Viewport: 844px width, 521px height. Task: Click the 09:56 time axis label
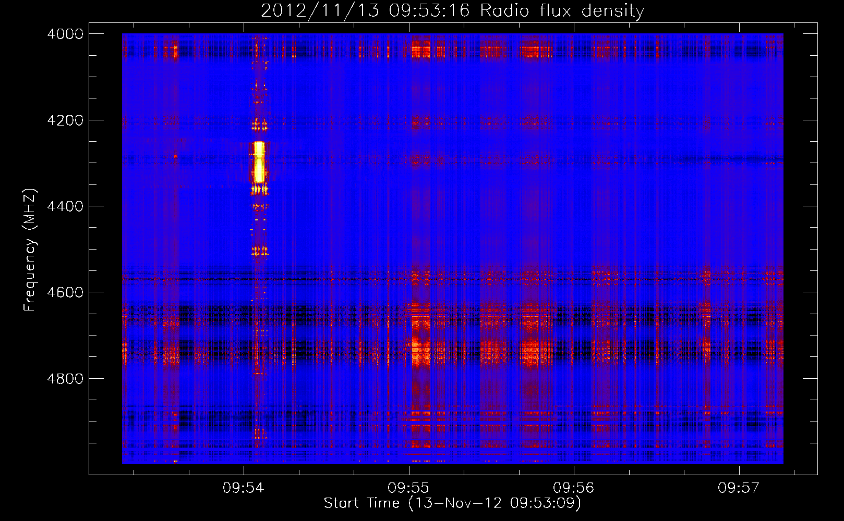pyautogui.click(x=574, y=488)
